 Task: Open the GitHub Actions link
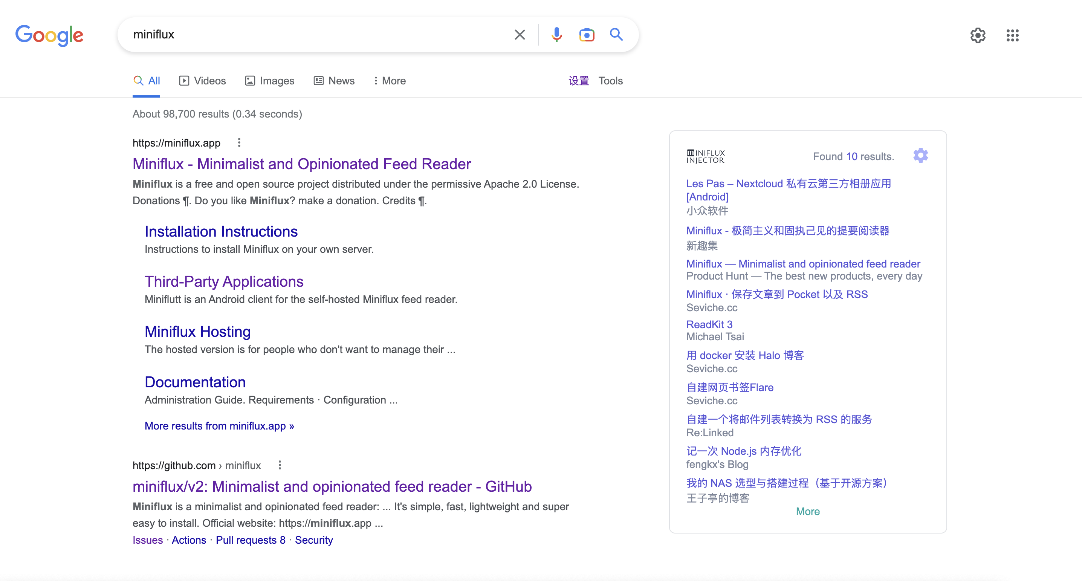tap(189, 540)
